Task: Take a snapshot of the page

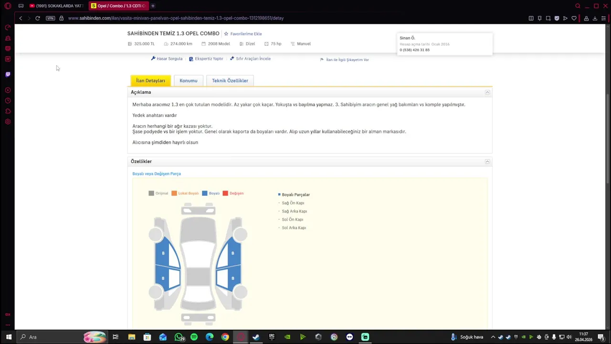Action: click(548, 18)
